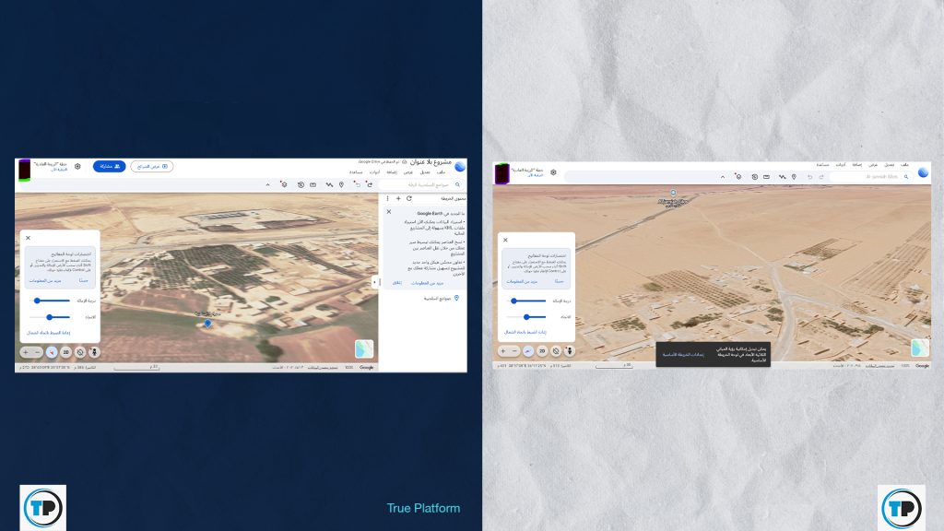Click the blue placemark pin on left map

[x=207, y=324]
